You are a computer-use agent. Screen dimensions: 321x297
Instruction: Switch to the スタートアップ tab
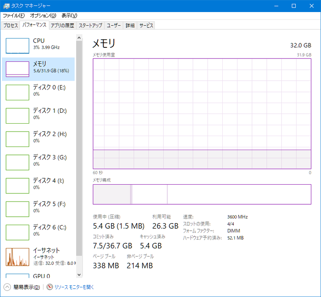pos(90,25)
